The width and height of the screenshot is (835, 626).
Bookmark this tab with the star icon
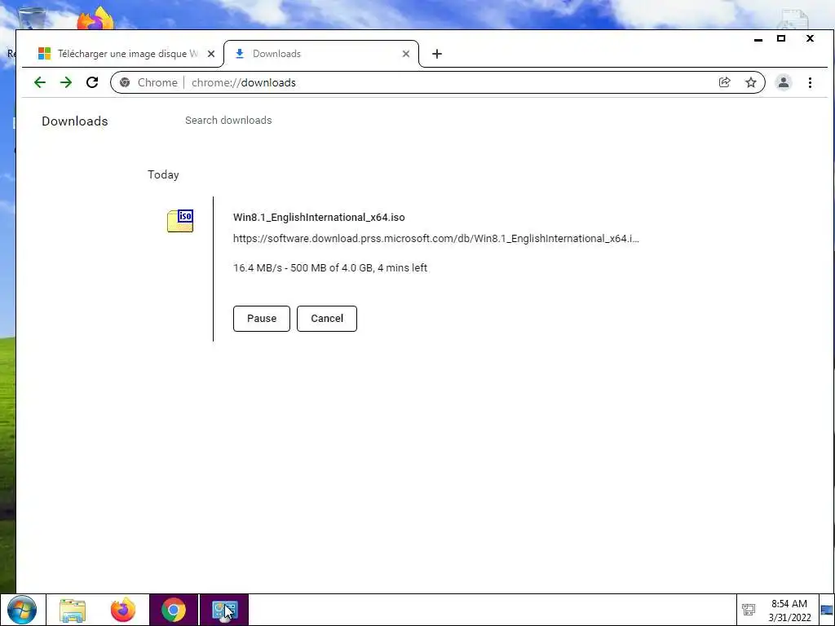click(x=751, y=82)
